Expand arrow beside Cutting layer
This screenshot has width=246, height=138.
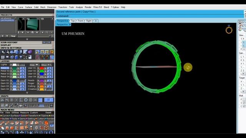pyautogui.click(x=38, y=86)
